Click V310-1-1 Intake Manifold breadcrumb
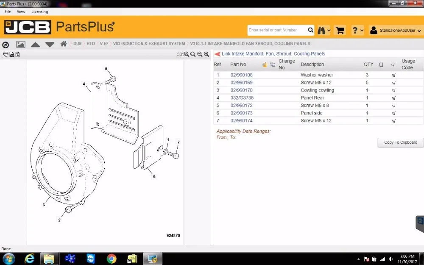Viewport: 424px width, 265px height. pyautogui.click(x=250, y=44)
